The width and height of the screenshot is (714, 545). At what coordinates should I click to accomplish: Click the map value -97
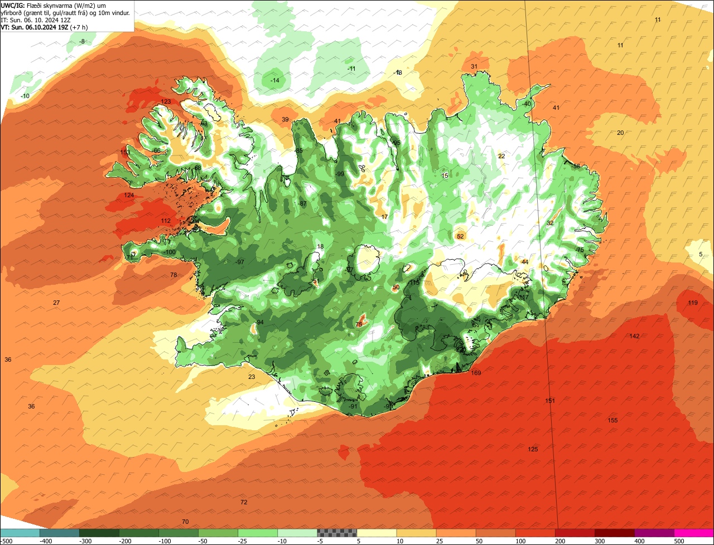pos(239,262)
